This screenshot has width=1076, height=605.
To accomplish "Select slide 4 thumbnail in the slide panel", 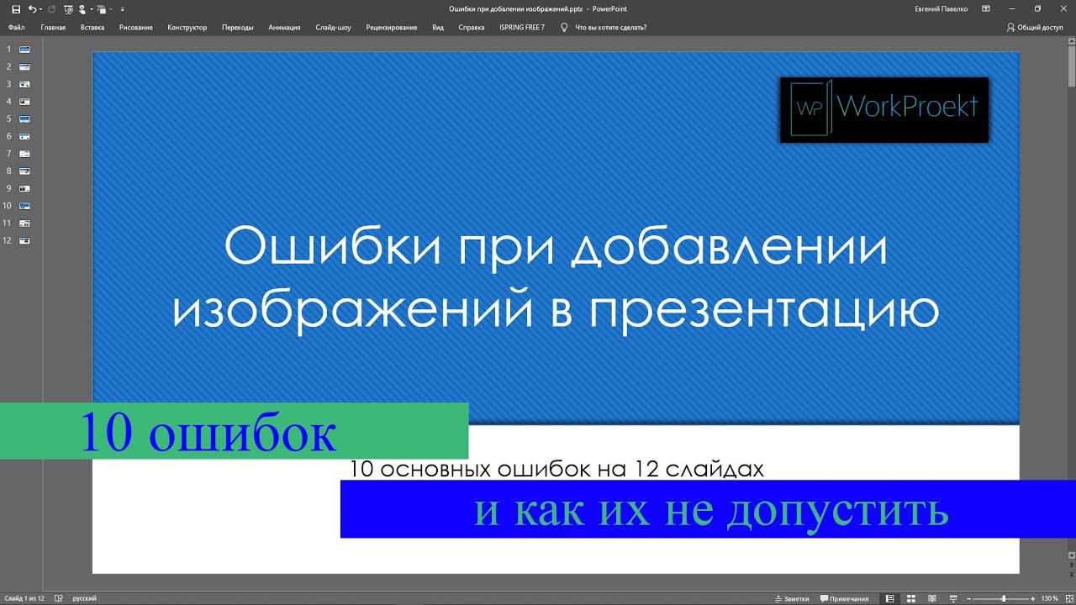I will pos(24,101).
